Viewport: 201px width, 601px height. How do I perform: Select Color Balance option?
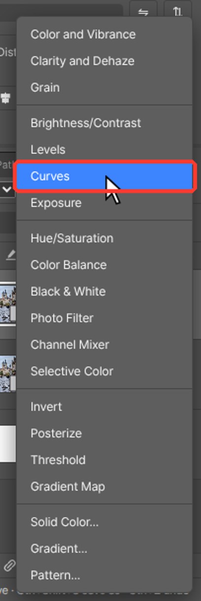coord(104,265)
